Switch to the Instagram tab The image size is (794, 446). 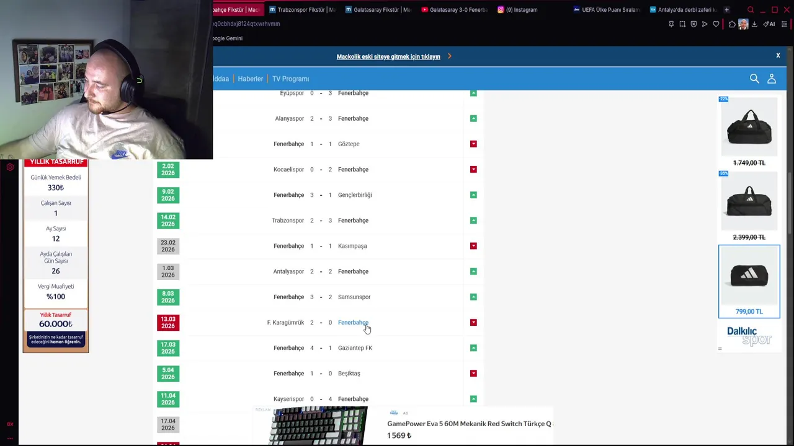531,10
